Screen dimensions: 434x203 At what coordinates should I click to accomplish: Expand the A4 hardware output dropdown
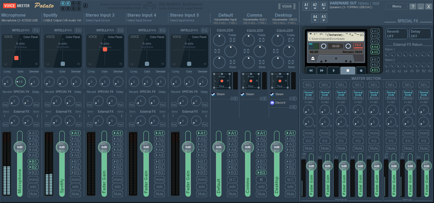click(315, 18)
